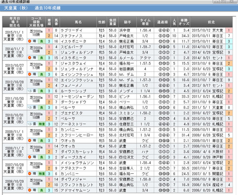Click horse name スピルバーグ
This screenshot has width=238, height=195.
coord(71,47)
